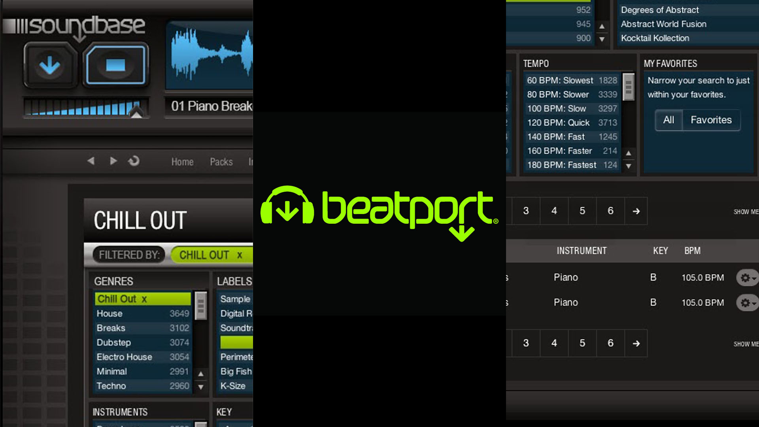
Task: Click the refresh/loop icon in Soundbase
Action: 134,161
